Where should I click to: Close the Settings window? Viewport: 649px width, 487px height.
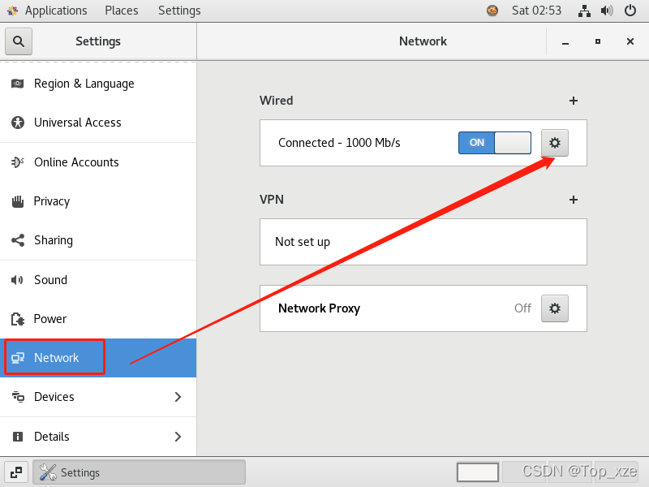click(x=630, y=41)
